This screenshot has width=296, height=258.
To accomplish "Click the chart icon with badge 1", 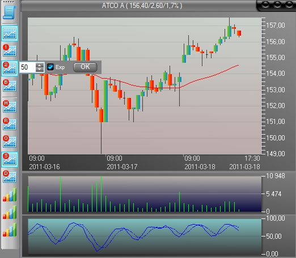I will (x=10, y=51).
